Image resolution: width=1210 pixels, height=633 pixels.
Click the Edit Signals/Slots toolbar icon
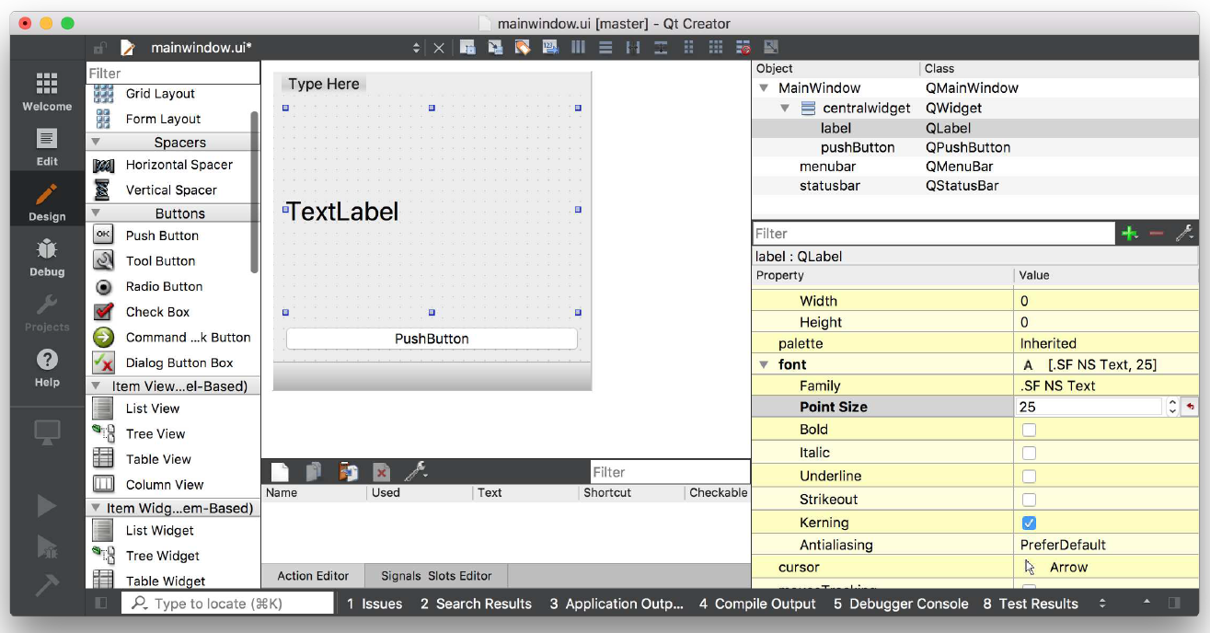click(495, 48)
